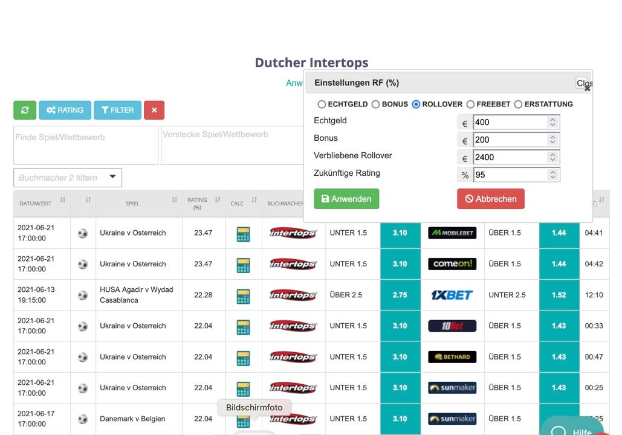Click Intertops logo in Danemark row
Viewport: 622px width, 435px height.
pos(293,419)
